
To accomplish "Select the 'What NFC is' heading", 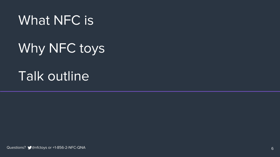I will (x=56, y=20).
